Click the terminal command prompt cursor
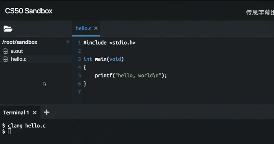 coord(9,132)
